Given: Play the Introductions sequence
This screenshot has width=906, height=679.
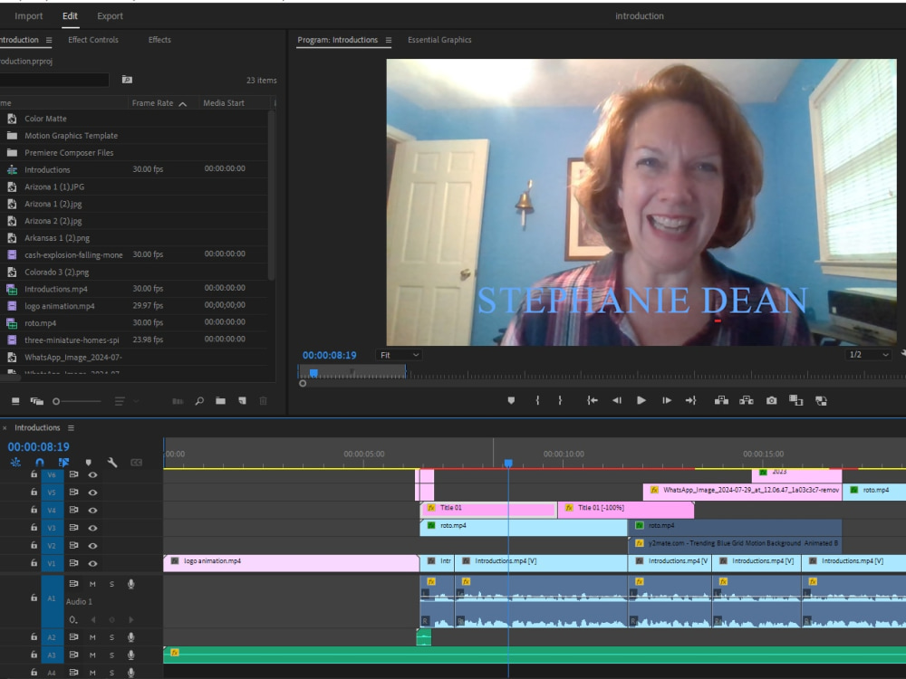Looking at the screenshot, I should [641, 400].
